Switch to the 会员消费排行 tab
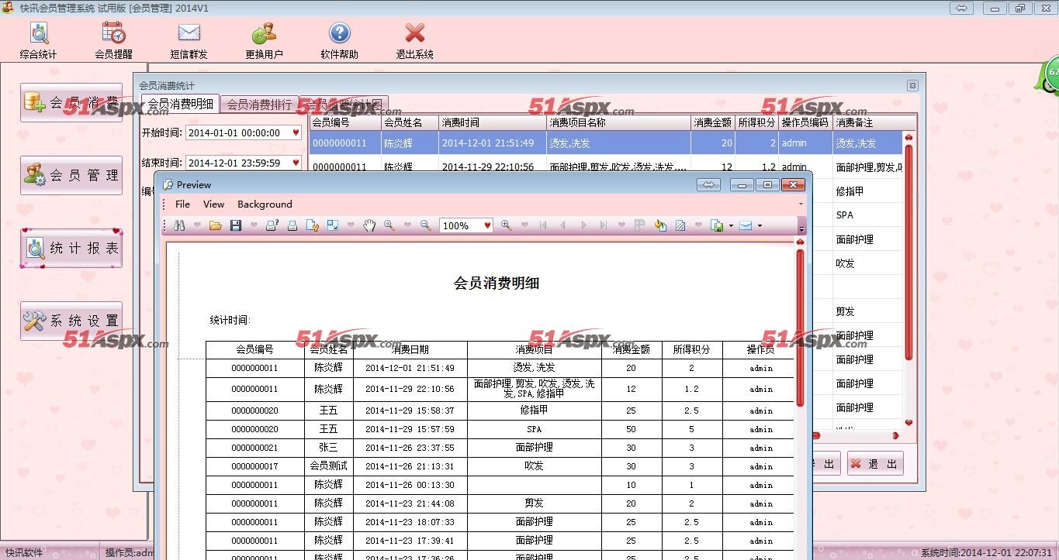 click(259, 104)
